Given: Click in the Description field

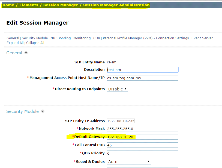Looking at the screenshot, I should (x=143, y=70).
